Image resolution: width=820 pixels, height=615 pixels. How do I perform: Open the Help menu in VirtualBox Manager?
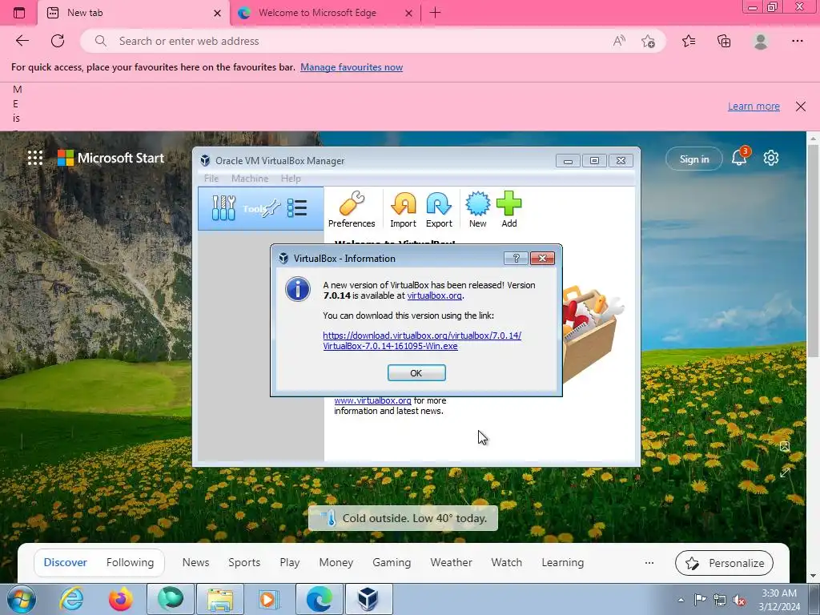(x=291, y=179)
